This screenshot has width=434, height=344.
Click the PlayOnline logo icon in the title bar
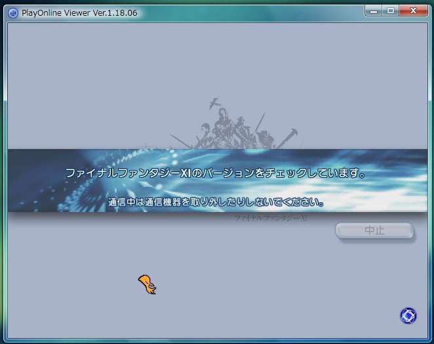13,12
